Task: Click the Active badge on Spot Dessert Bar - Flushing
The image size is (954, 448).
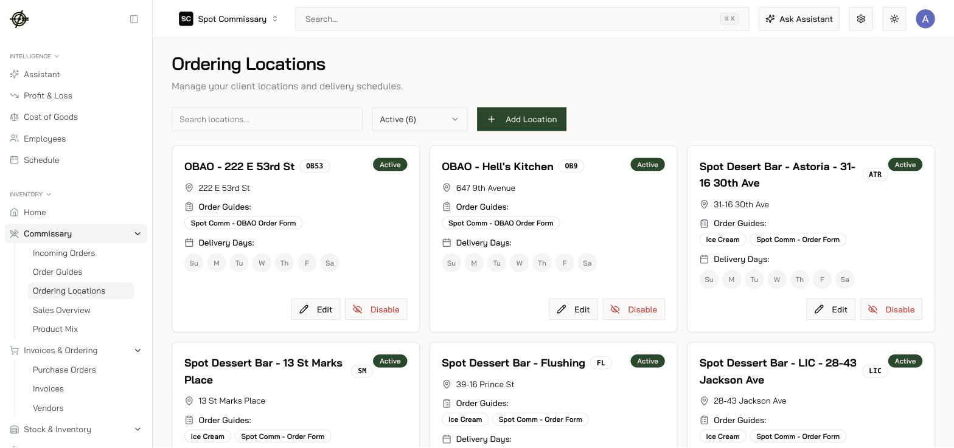Action: click(x=647, y=361)
